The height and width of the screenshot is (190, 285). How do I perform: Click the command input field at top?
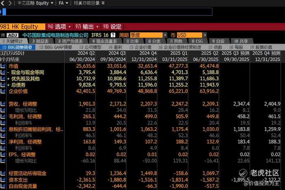[x=106, y=12]
